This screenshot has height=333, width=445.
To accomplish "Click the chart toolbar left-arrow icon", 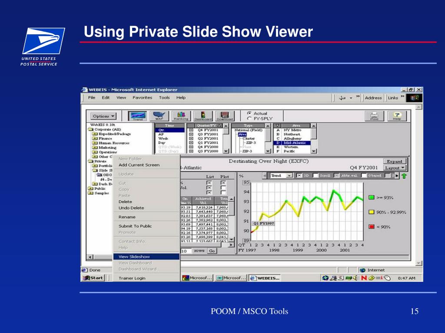I will [265, 176].
